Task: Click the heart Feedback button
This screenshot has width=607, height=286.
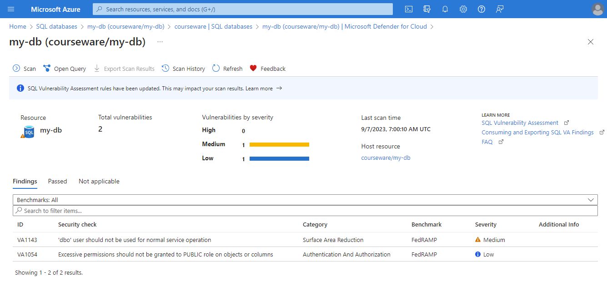Action: [267, 69]
